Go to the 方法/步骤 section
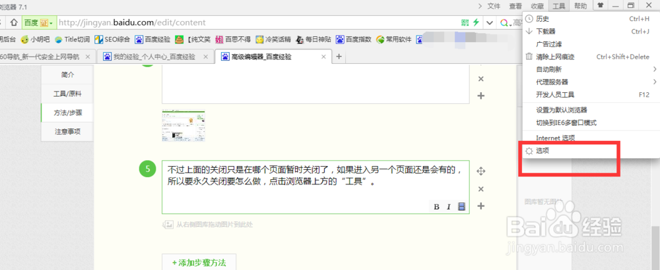660x270 pixels. (x=67, y=113)
